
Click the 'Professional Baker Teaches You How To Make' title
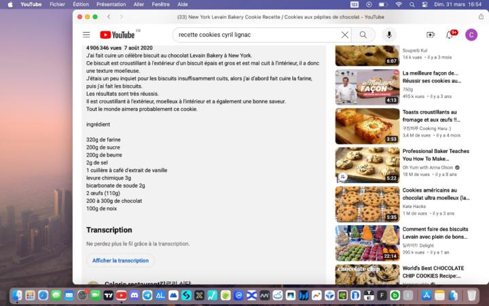[435, 155]
